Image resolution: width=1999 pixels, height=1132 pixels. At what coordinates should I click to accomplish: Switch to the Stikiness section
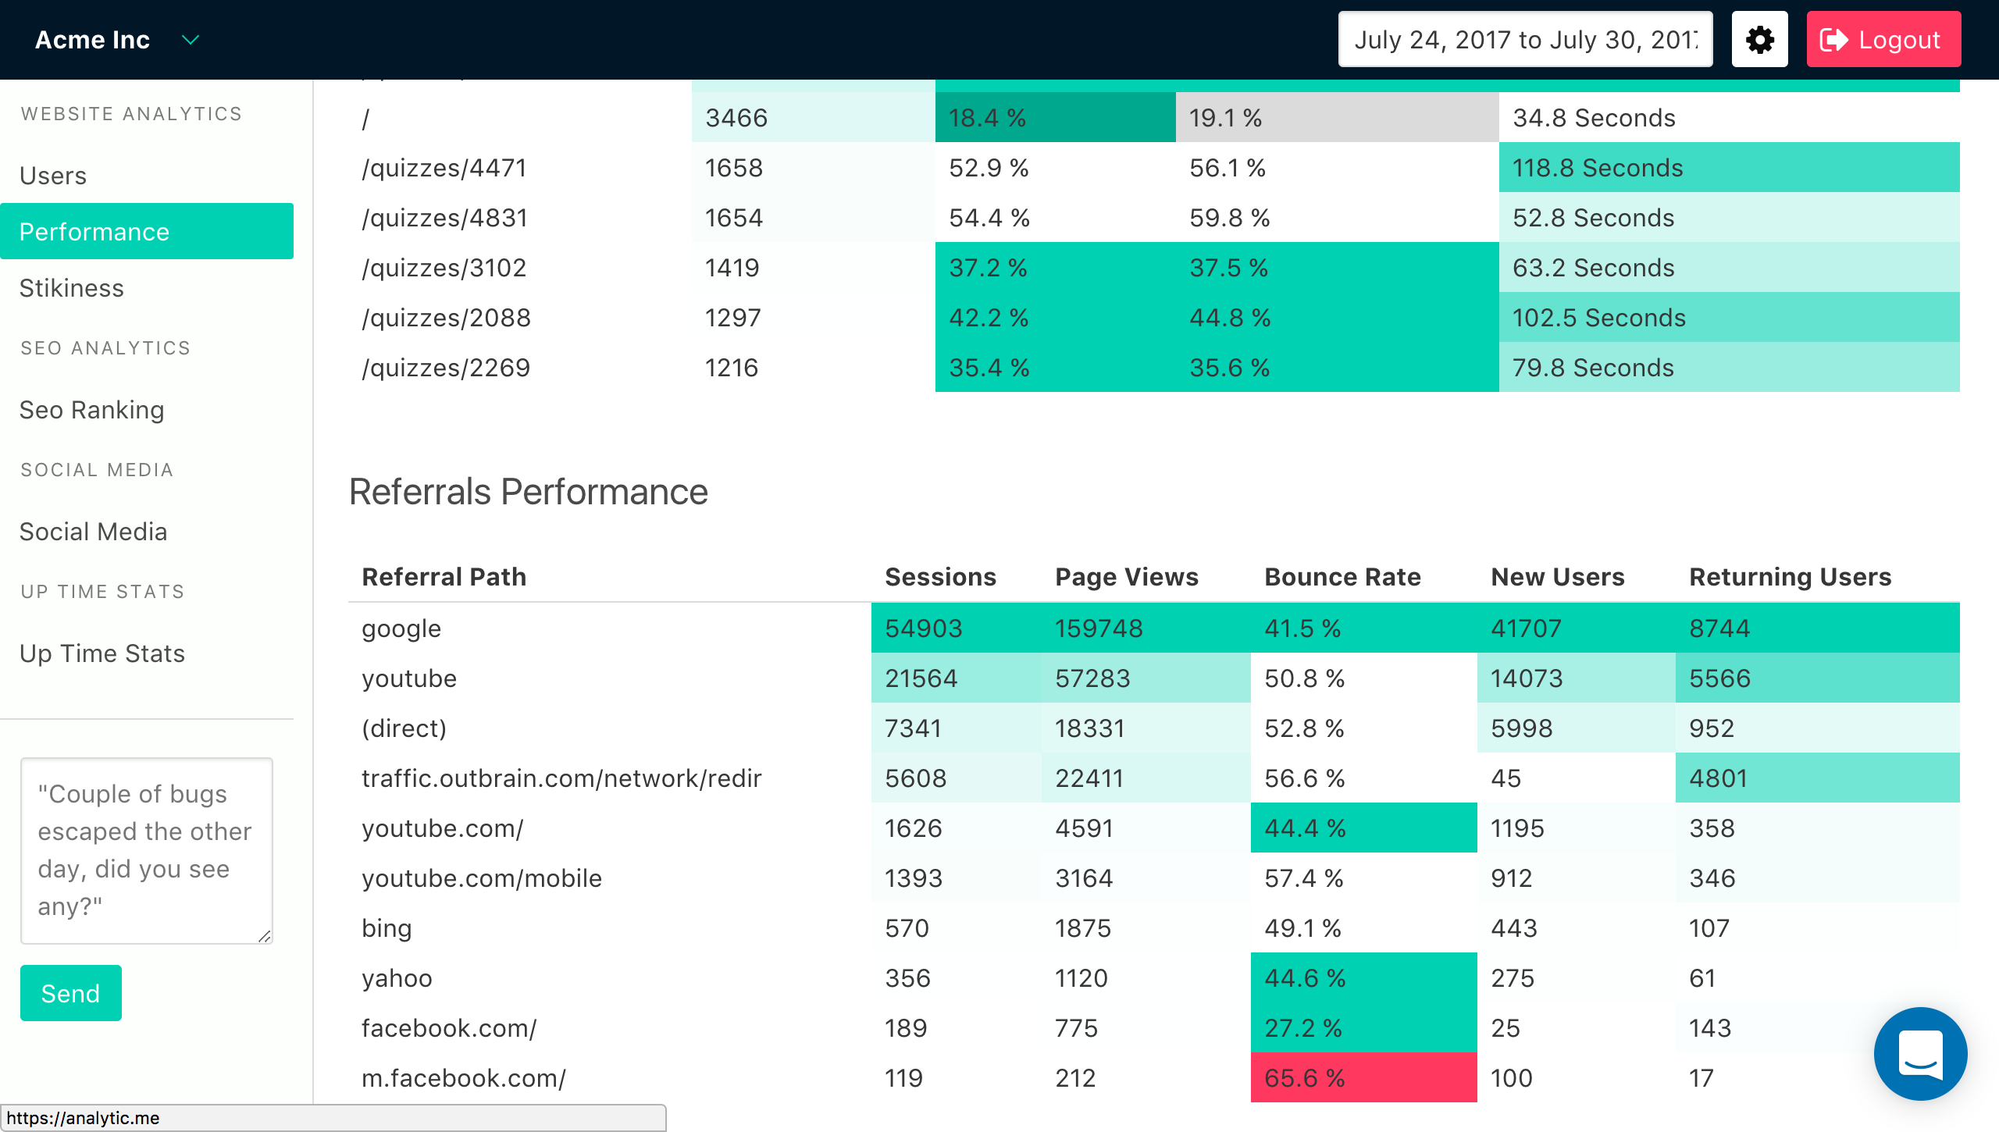pyautogui.click(x=71, y=287)
